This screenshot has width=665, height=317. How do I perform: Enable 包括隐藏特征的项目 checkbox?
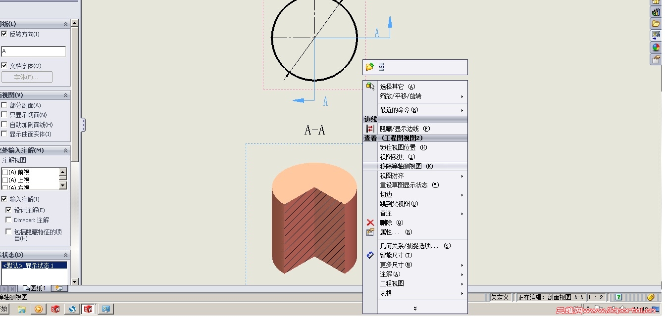click(x=8, y=231)
